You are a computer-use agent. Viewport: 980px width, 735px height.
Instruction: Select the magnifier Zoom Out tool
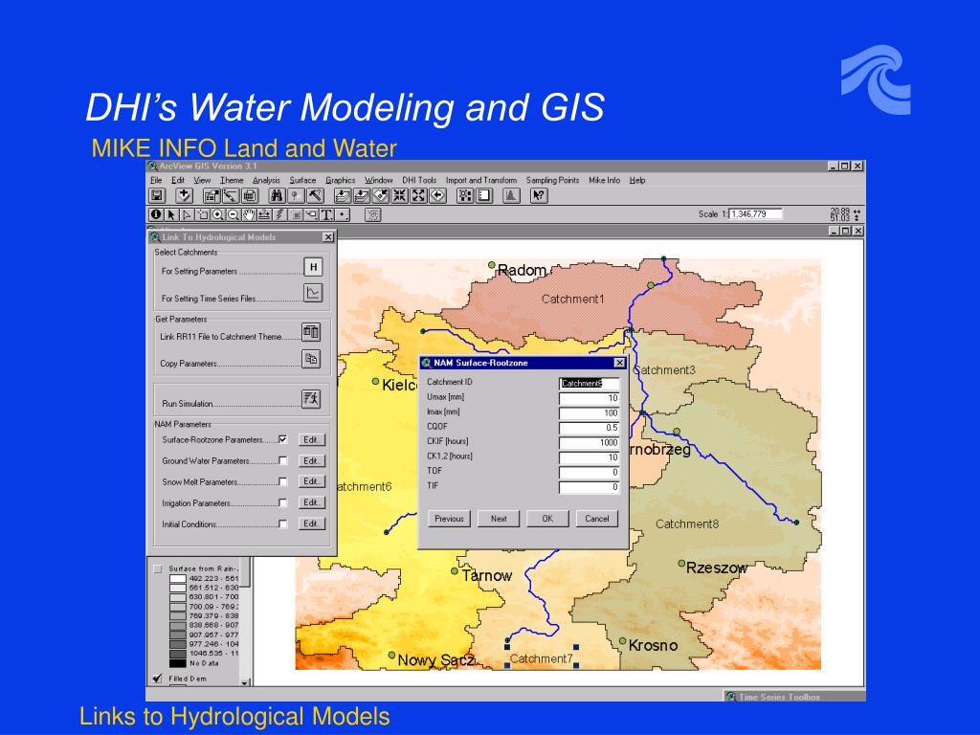click(x=234, y=214)
